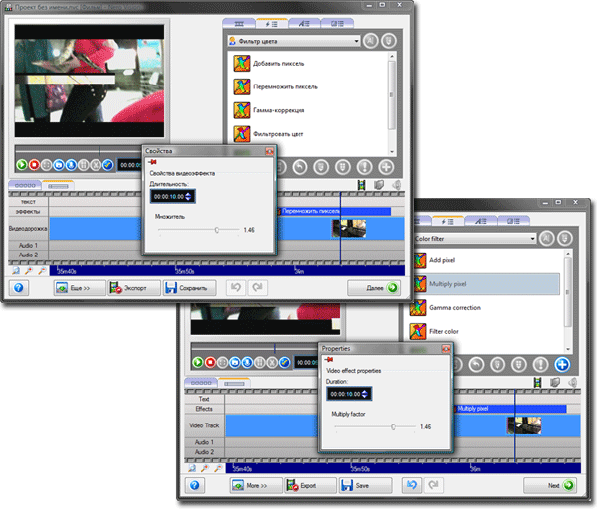Click the Сохранить button
The width and height of the screenshot is (597, 509).
190,288
